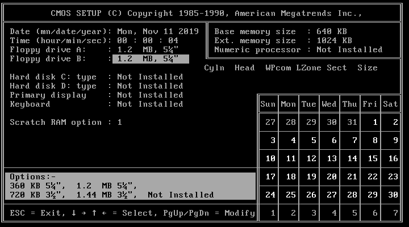Click the Sun column header in calendar

pyautogui.click(x=268, y=104)
